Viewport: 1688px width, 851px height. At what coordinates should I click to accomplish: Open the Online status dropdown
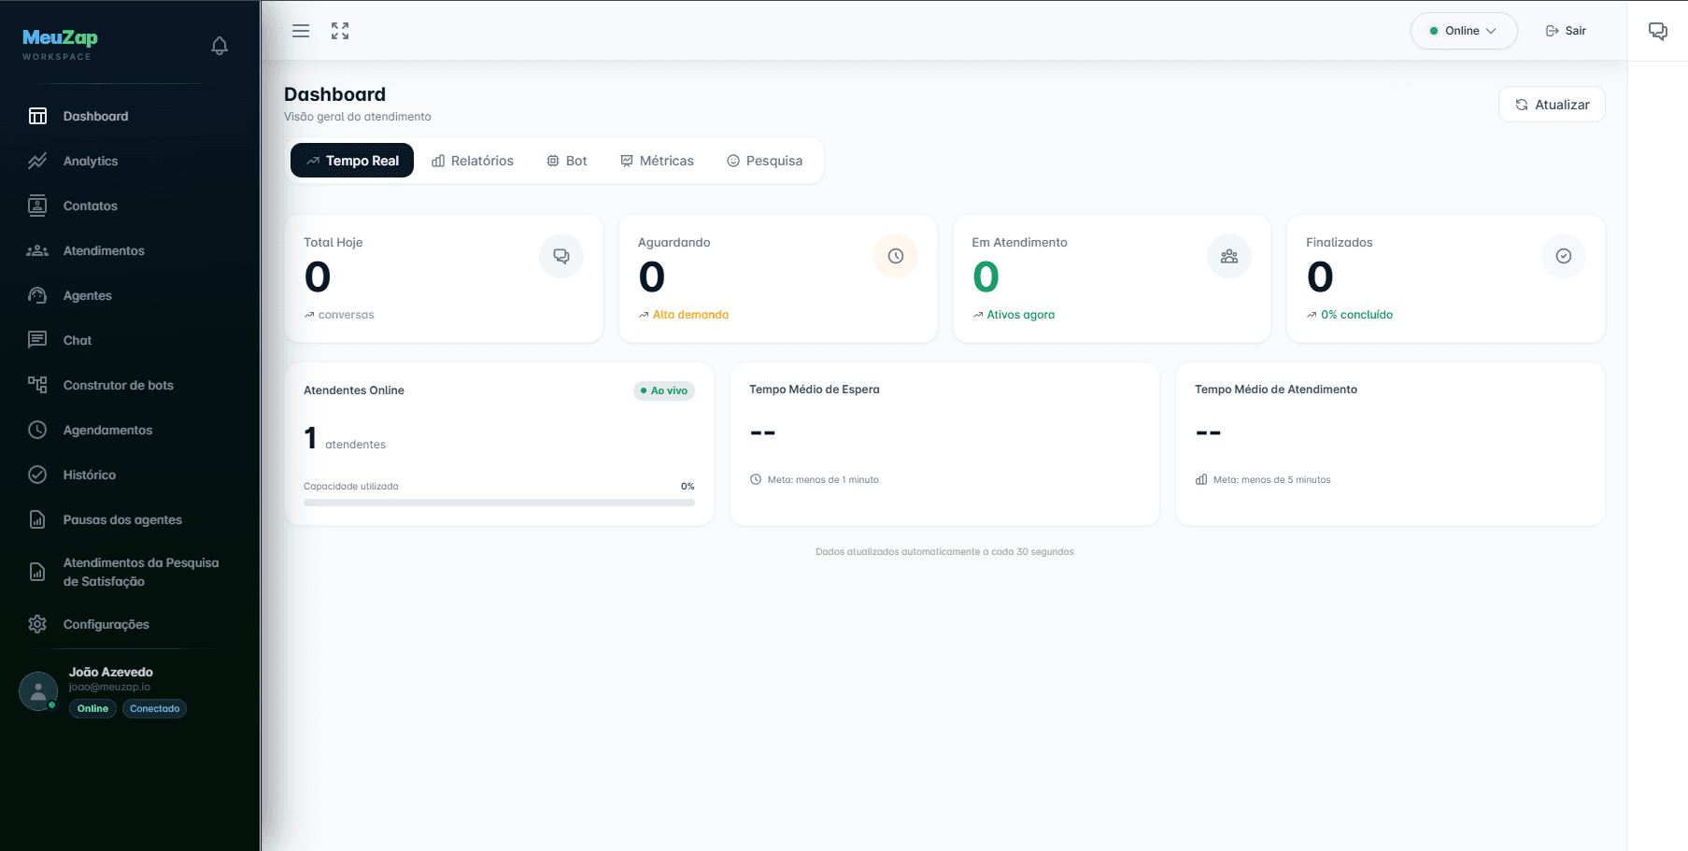click(1463, 30)
